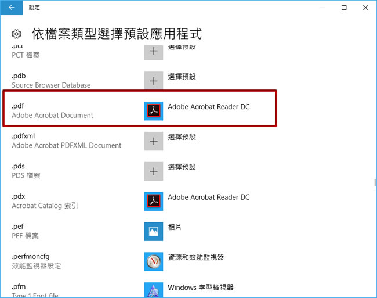Click the 相片 app icon for .pef
Image resolution: width=377 pixels, height=298 pixels.
click(154, 231)
